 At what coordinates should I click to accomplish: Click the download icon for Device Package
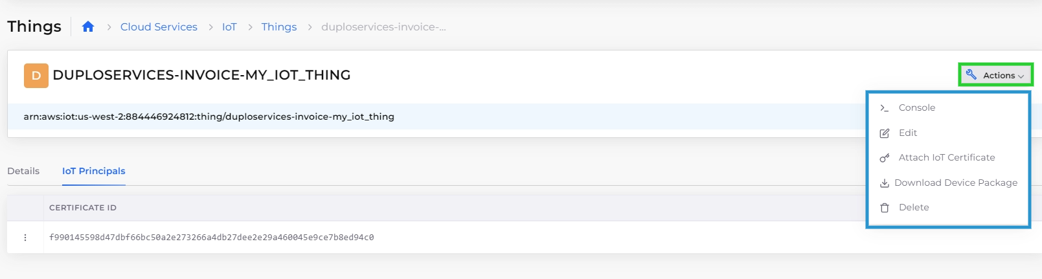click(884, 183)
